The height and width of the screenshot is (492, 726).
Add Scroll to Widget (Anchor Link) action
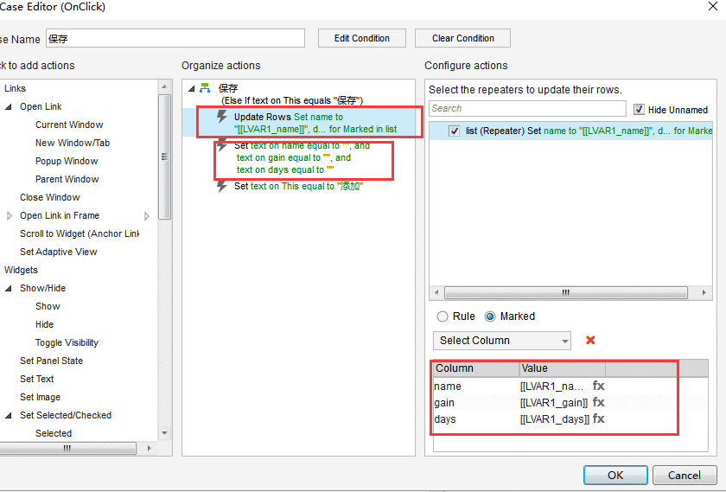pyautogui.click(x=80, y=233)
